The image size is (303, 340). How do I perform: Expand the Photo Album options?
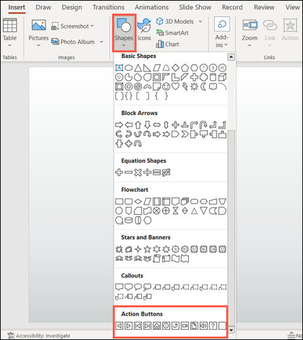(x=101, y=41)
